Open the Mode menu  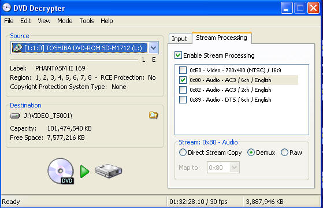pos(65,21)
